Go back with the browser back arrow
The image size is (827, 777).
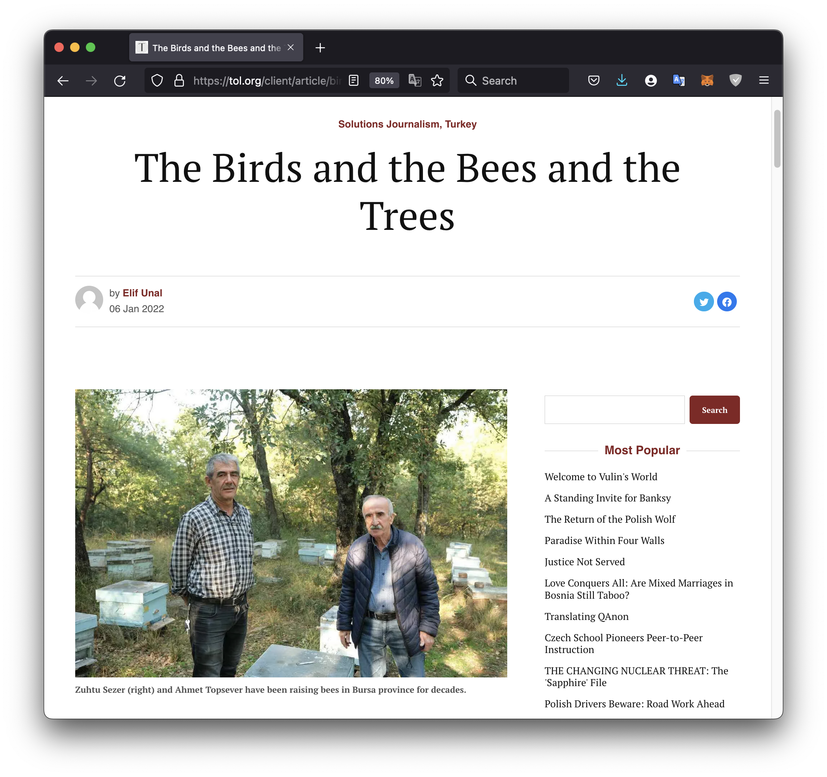[63, 81]
